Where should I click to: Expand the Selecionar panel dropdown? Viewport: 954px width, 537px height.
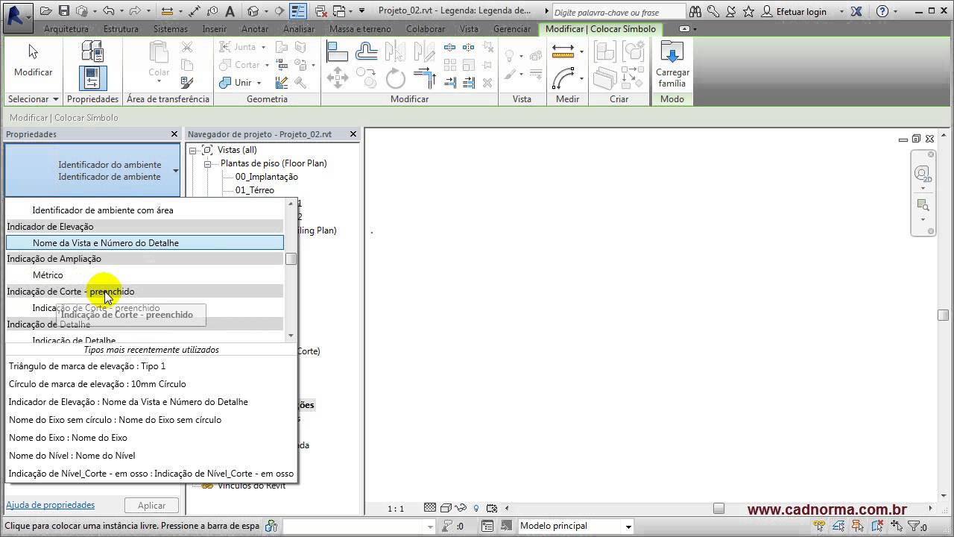tap(55, 99)
